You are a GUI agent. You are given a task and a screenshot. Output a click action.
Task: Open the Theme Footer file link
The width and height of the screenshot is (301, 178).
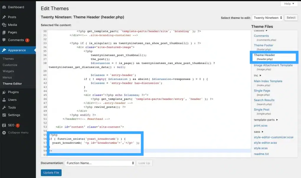(264, 45)
